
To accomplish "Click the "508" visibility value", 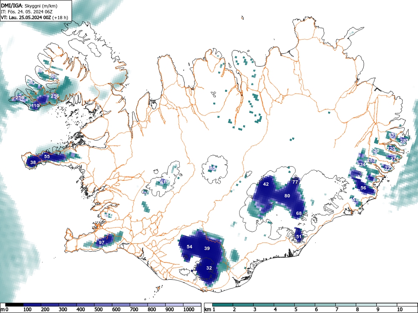I will (x=53, y=76).
